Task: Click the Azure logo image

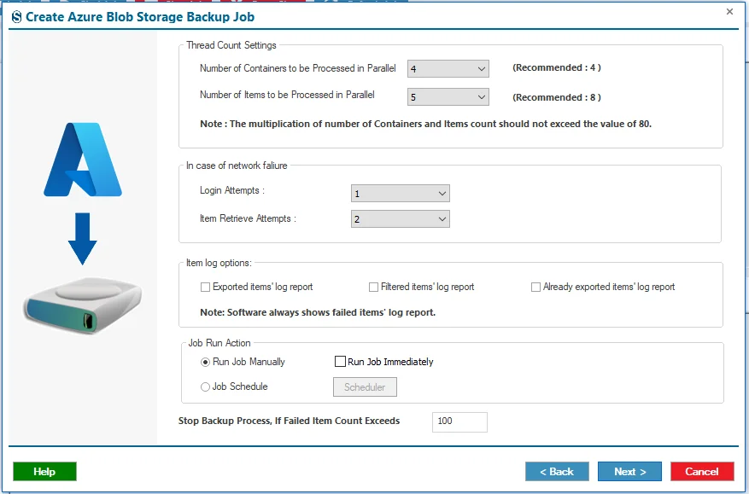Action: (x=83, y=160)
